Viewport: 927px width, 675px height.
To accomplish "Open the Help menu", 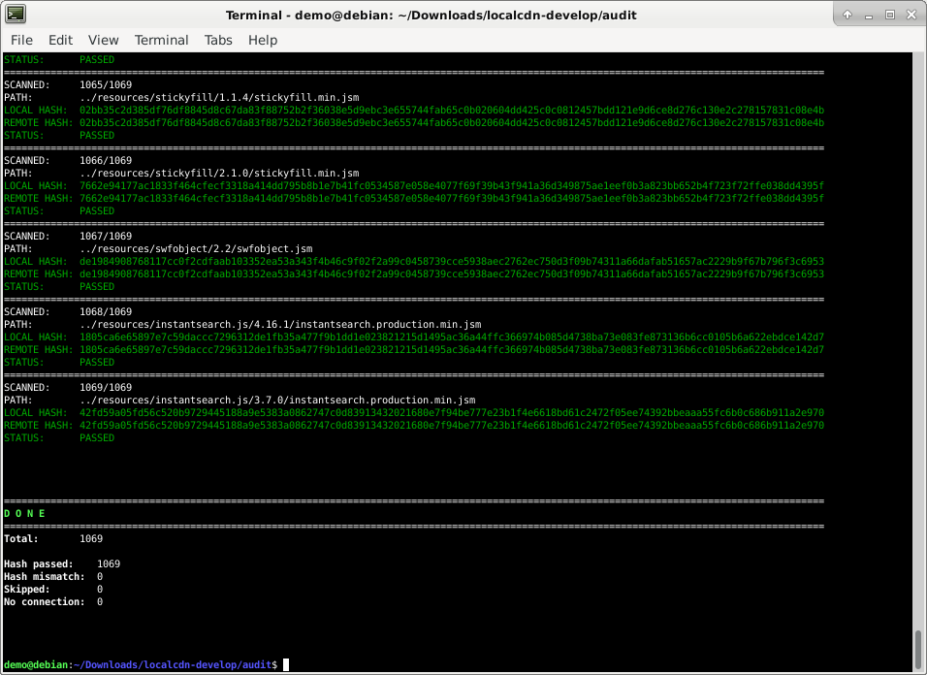I will tap(262, 40).
